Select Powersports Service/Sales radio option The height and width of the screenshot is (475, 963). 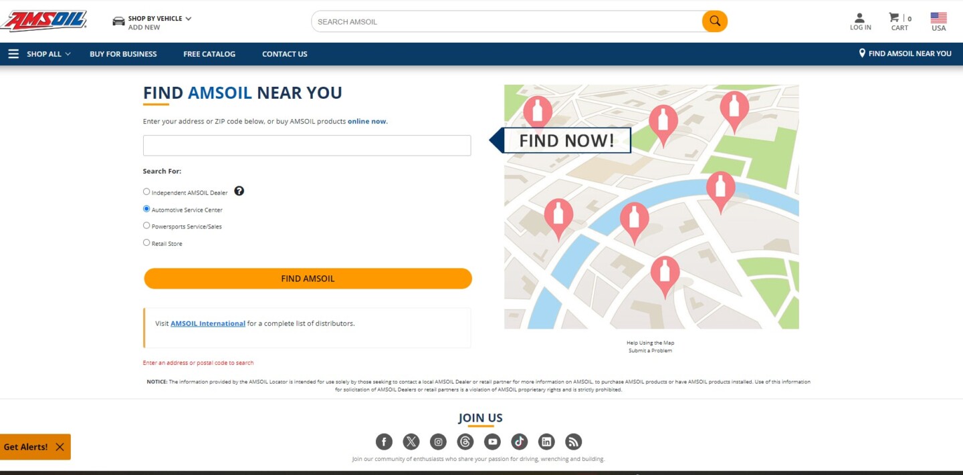tap(146, 226)
